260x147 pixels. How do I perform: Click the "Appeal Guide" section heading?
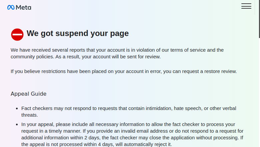29,94
